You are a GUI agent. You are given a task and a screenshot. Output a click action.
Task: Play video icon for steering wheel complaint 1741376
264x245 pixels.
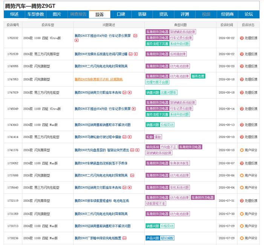click(137, 150)
